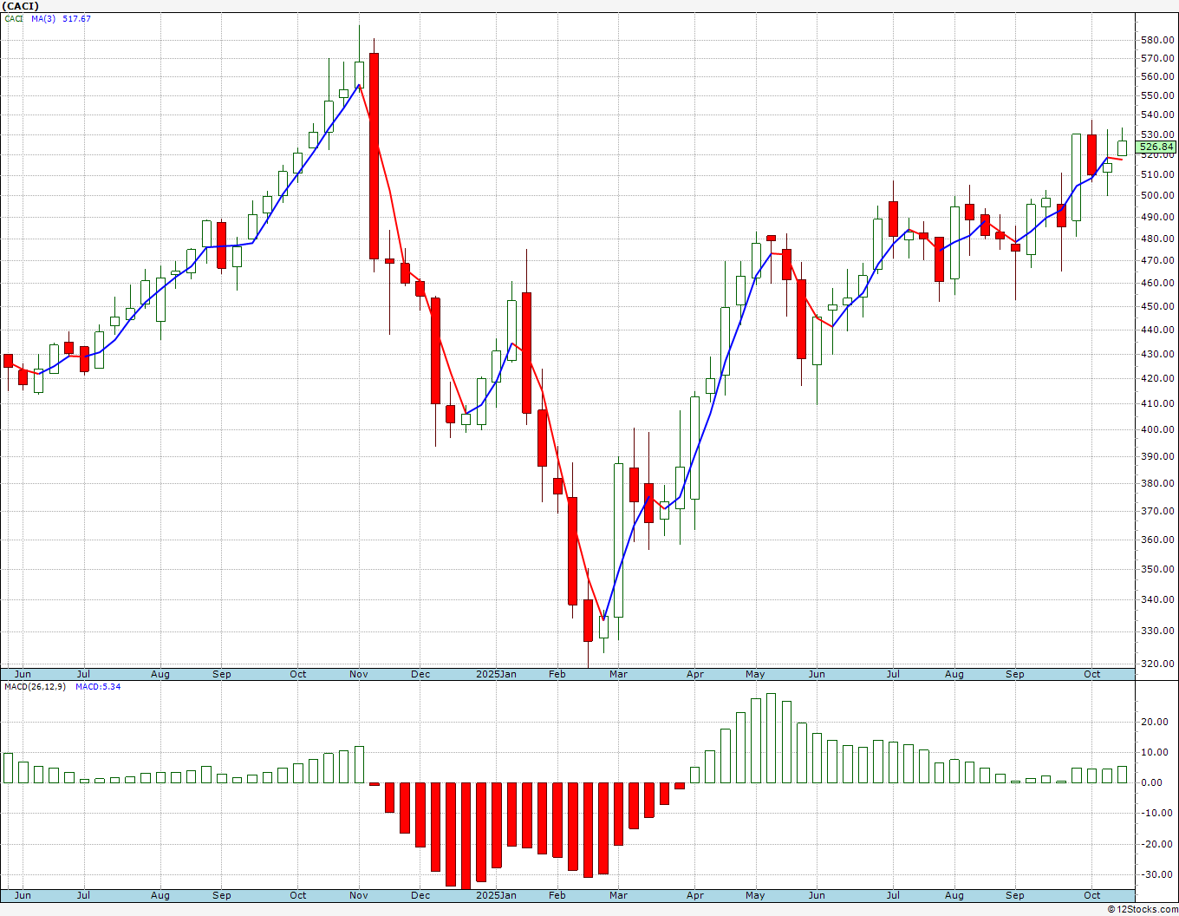Select Apr on the price chart time axis

pos(694,674)
